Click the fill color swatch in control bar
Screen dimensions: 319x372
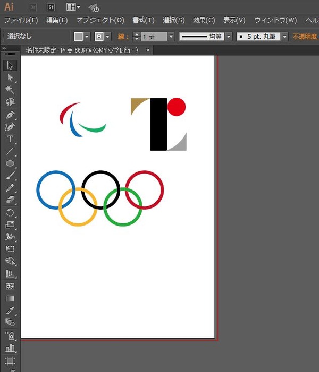(79, 37)
